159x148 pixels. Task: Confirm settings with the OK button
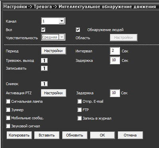pyautogui.click(x=103, y=135)
